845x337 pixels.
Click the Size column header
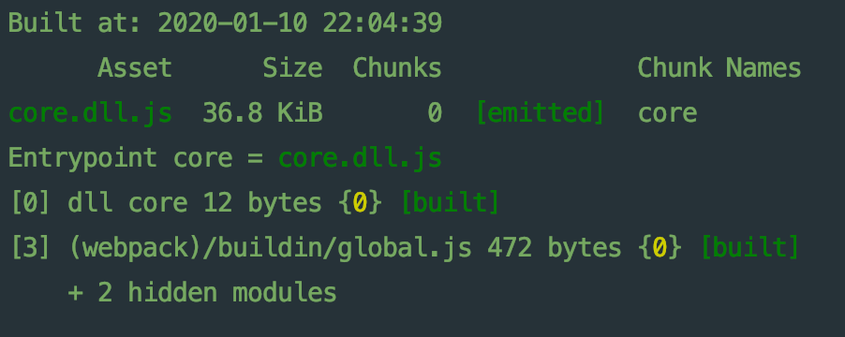(x=292, y=68)
